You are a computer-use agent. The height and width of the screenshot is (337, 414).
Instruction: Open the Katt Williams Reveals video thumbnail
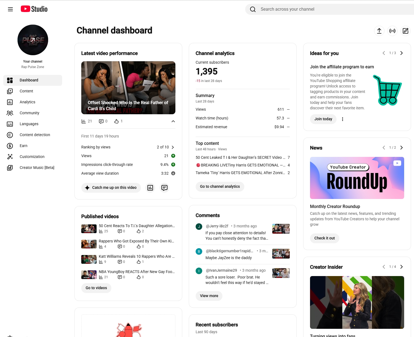point(89,259)
